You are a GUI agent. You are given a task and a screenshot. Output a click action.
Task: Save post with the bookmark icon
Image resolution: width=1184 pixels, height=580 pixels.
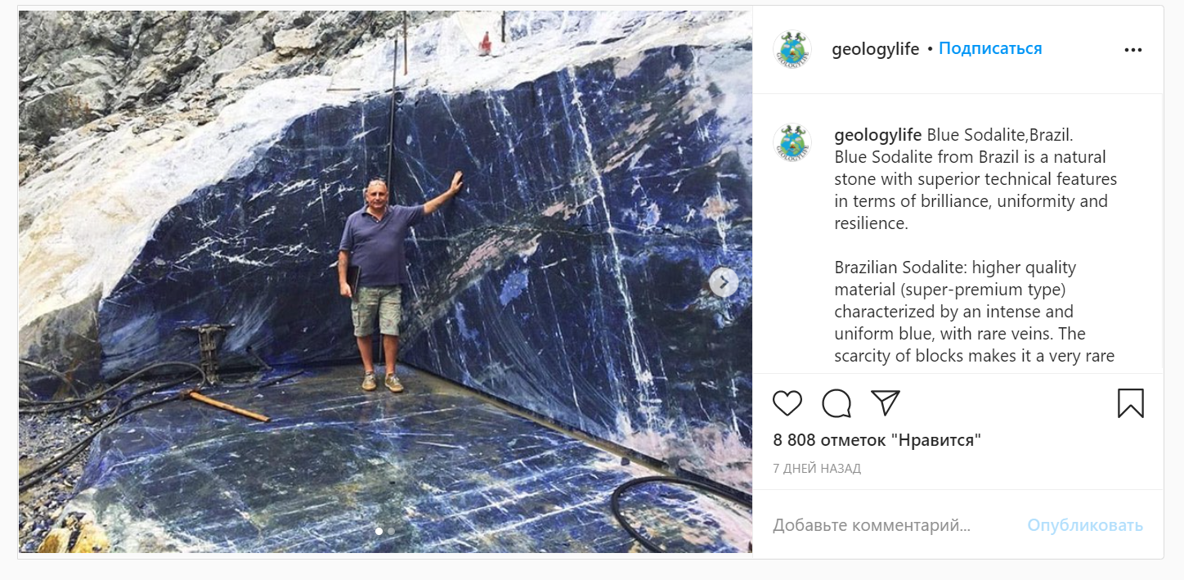click(x=1131, y=403)
